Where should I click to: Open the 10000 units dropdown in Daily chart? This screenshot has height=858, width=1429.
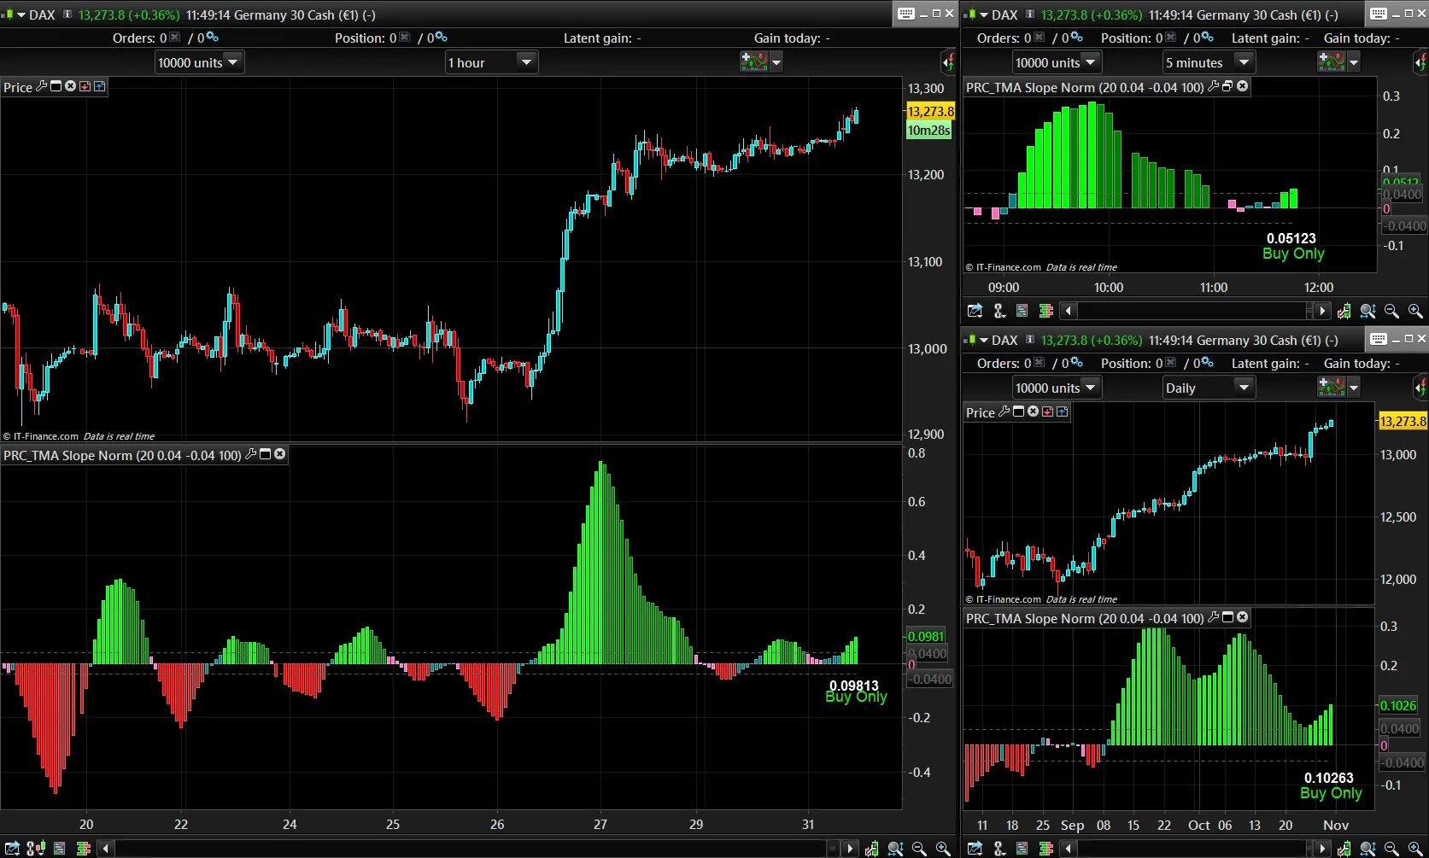[x=1057, y=388]
